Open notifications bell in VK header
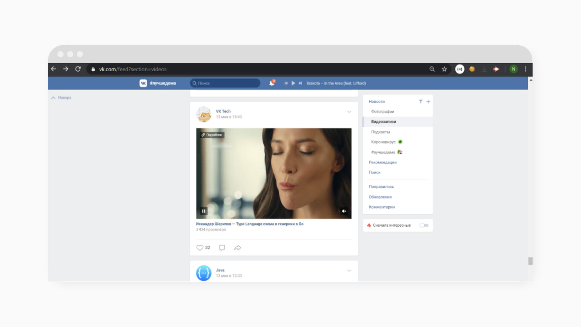 pyautogui.click(x=272, y=83)
